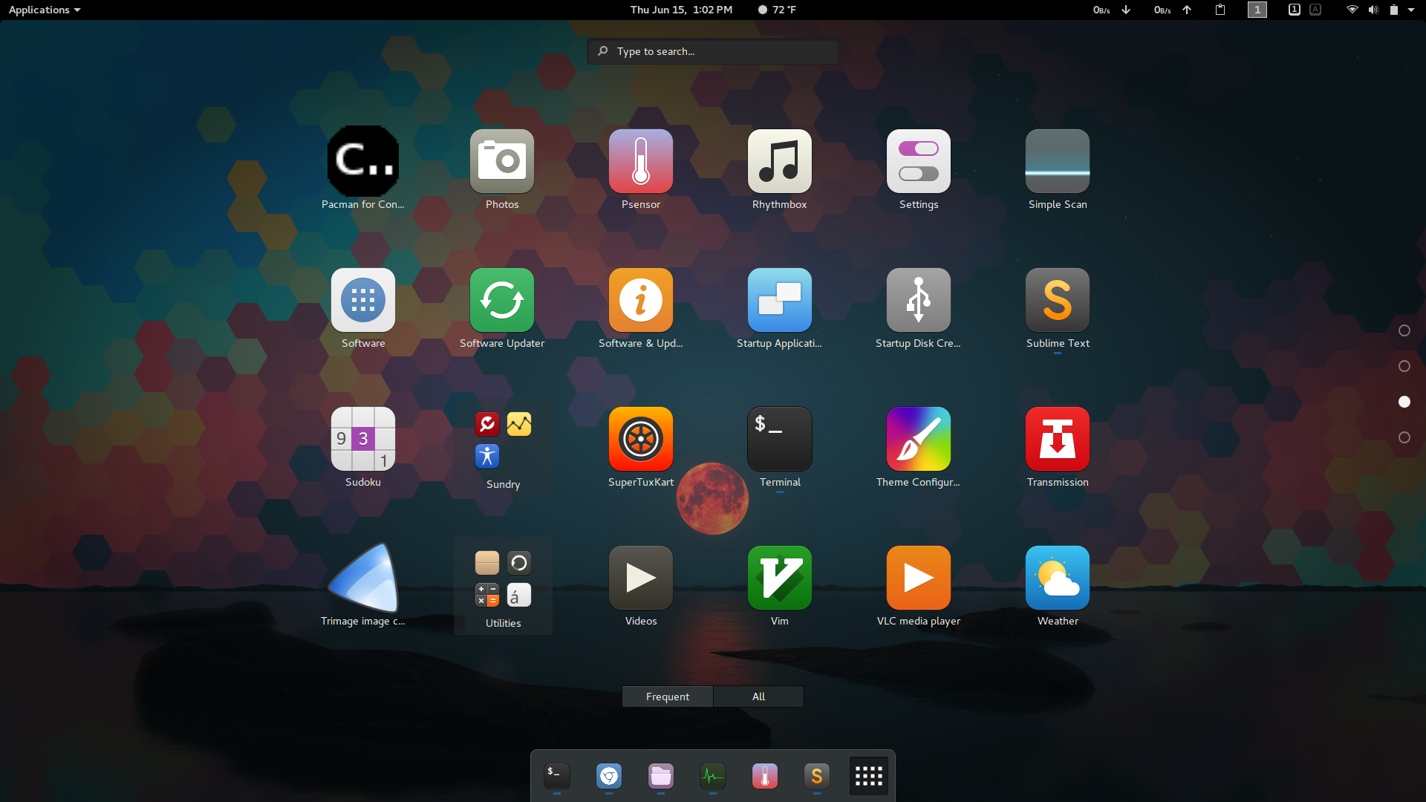Screen dimensions: 1426x802
Task: Select third app page indicator
Action: [1404, 402]
